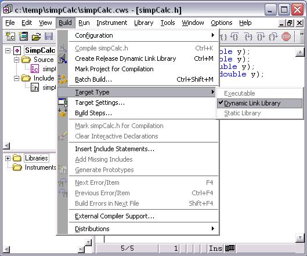Open the View menu
This screenshot has width=307, height=256.
(45, 23)
